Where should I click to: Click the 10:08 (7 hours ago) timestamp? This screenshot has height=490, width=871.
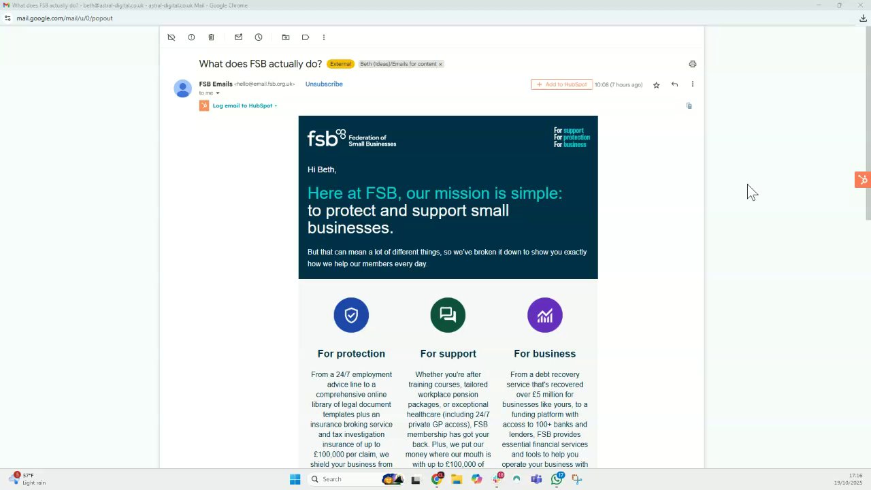tap(619, 85)
